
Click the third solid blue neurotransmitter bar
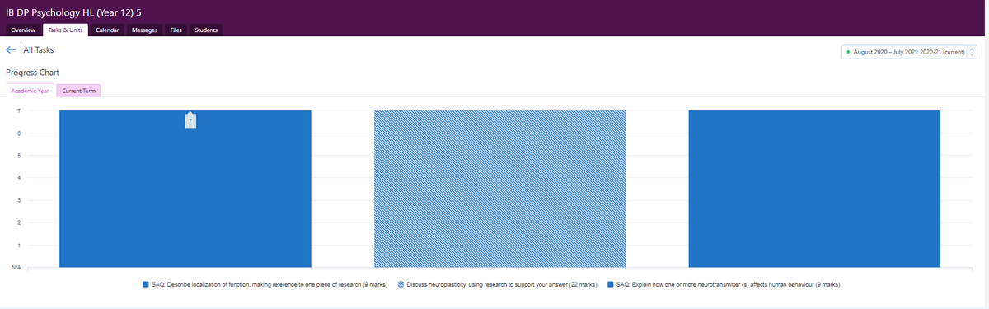(x=814, y=189)
